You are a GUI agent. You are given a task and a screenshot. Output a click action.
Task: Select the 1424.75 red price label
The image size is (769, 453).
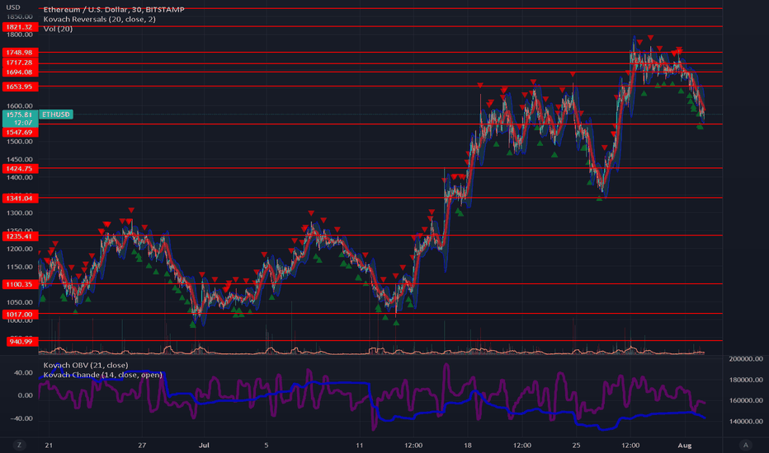20,169
